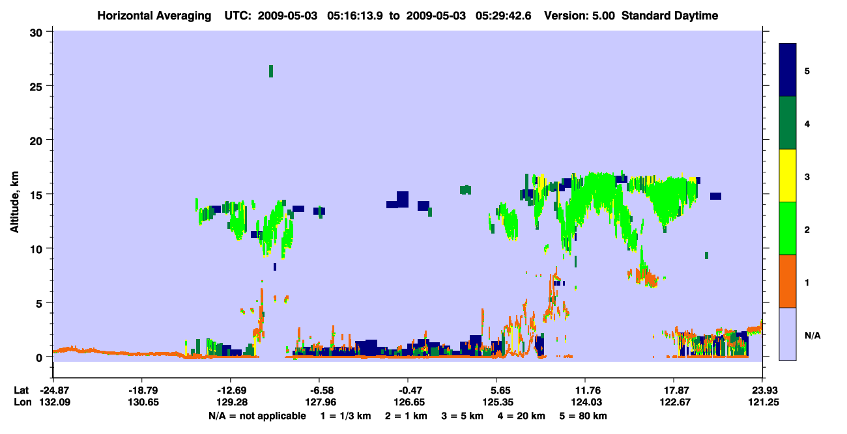The image size is (847, 434).
Task: Click legend text '2 = 1 km'
Action: (405, 416)
